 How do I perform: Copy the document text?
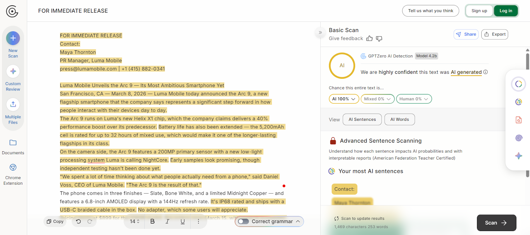55,221
